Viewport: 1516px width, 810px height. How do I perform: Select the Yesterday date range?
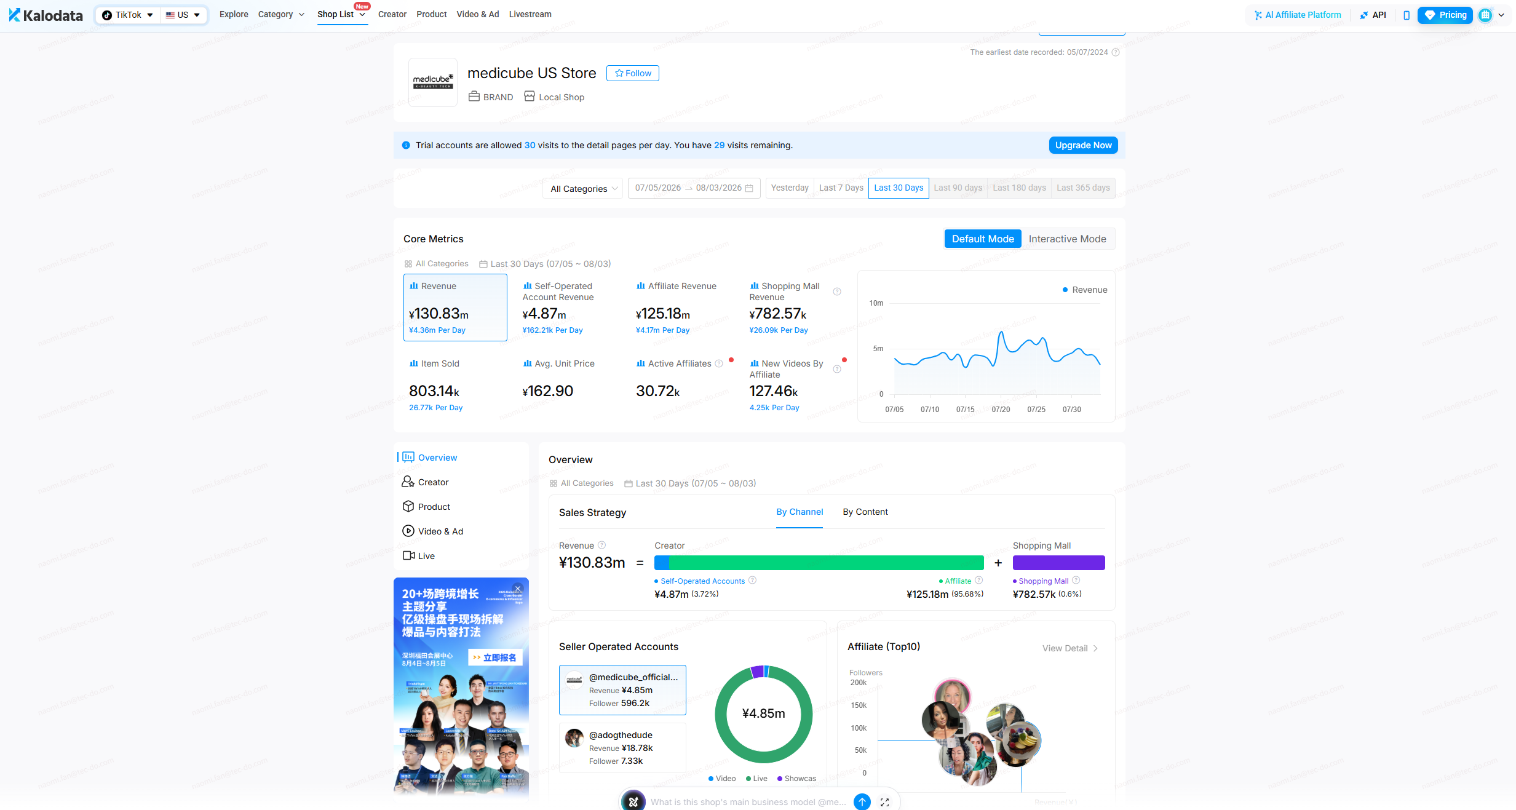[790, 188]
